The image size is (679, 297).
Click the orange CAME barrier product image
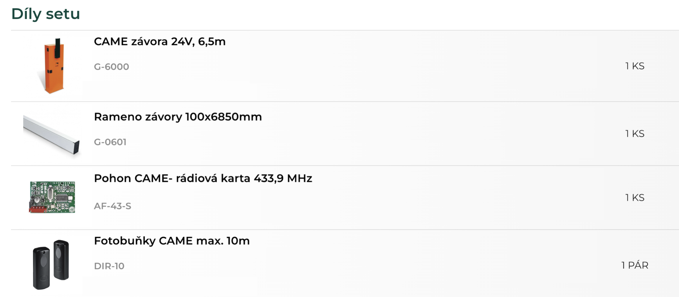point(54,66)
